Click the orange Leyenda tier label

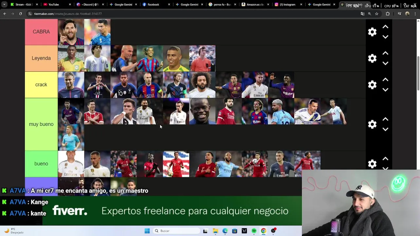pyautogui.click(x=41, y=58)
